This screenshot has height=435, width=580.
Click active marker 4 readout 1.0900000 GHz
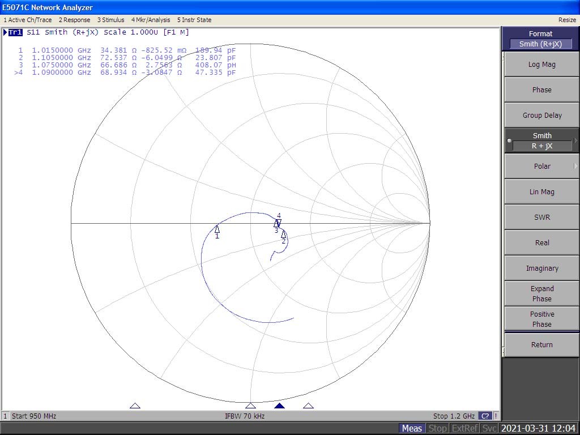[125, 72]
